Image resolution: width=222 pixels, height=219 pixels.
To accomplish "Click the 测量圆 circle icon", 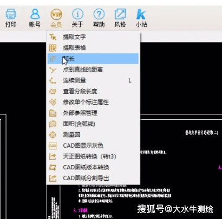I will 53,135.
